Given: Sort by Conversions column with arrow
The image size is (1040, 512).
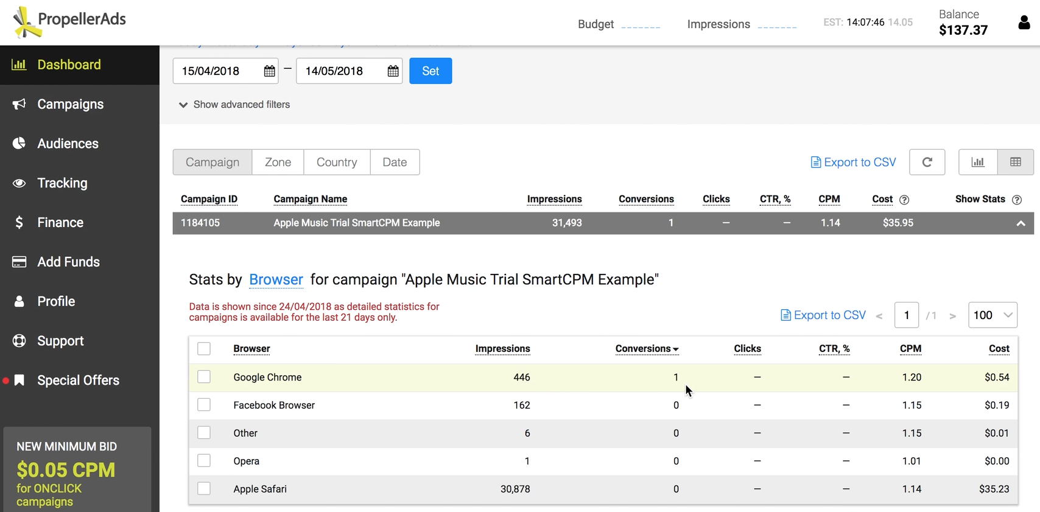Looking at the screenshot, I should point(647,349).
